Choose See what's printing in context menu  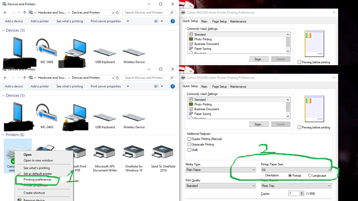point(37,168)
